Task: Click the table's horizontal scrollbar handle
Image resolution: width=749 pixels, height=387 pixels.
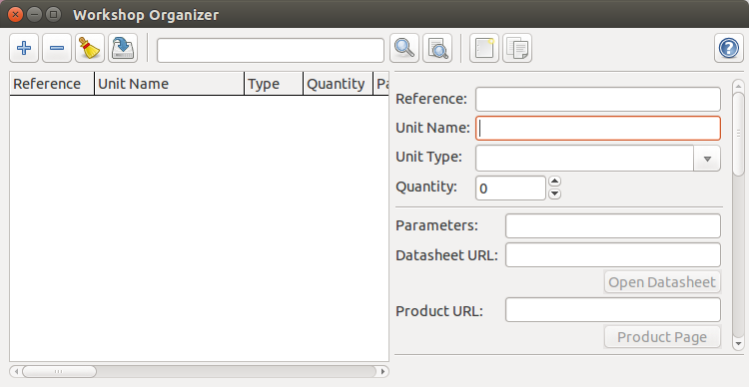Action: 59,371
